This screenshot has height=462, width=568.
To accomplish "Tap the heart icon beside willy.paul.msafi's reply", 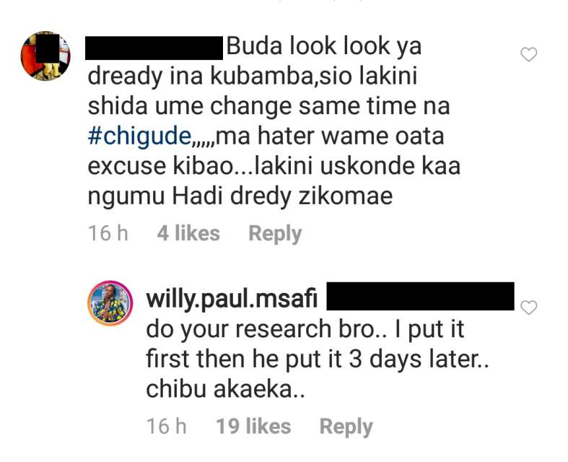I will (x=528, y=308).
